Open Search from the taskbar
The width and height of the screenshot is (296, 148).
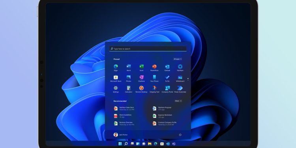tap(126, 144)
